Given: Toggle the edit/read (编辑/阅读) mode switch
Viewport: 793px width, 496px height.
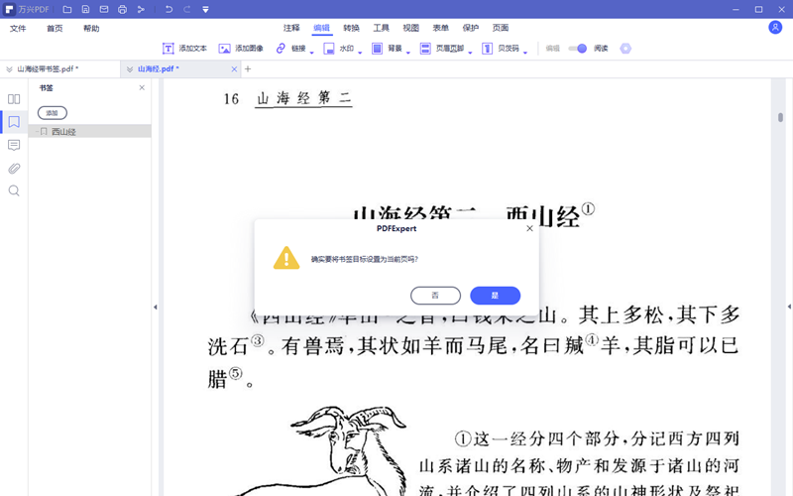Looking at the screenshot, I should (577, 49).
